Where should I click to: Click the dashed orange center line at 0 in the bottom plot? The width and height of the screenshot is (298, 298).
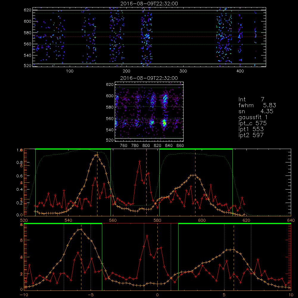click(x=157, y=257)
